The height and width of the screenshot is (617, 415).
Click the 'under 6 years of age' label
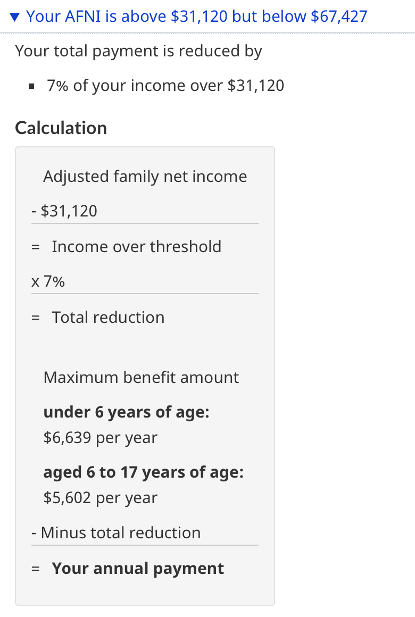[127, 412]
